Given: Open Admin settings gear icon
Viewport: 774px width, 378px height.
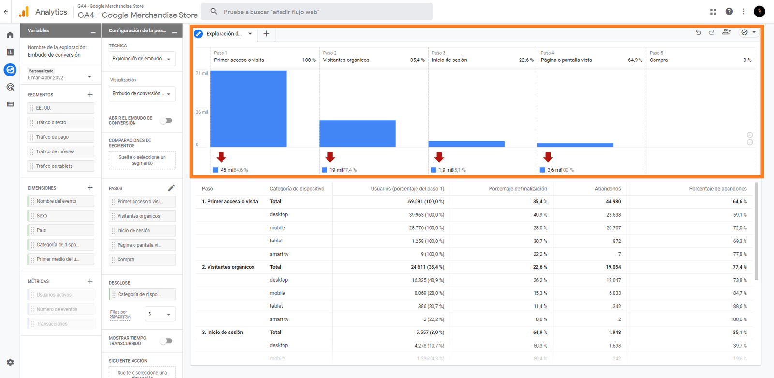Looking at the screenshot, I should [10, 362].
